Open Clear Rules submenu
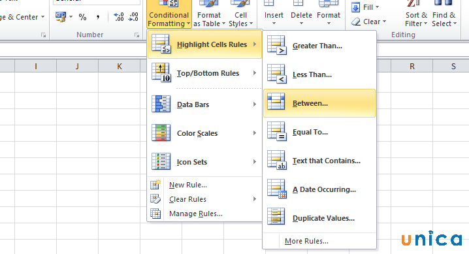 (x=204, y=199)
